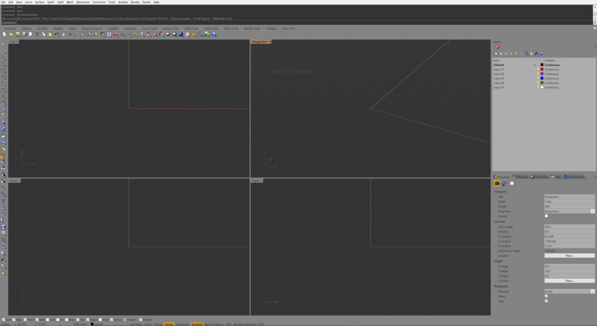
Task: Click the padlock Lock objects icon
Action: (148, 34)
